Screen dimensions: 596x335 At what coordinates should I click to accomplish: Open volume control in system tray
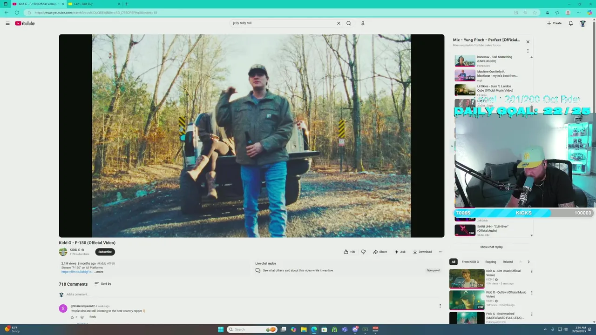[566, 329]
